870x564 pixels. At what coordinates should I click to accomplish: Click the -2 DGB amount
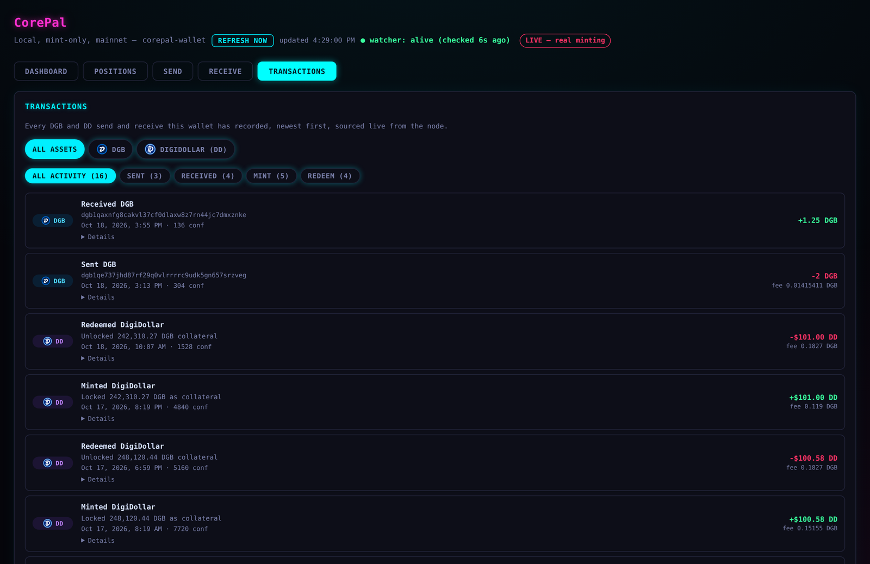click(x=824, y=276)
